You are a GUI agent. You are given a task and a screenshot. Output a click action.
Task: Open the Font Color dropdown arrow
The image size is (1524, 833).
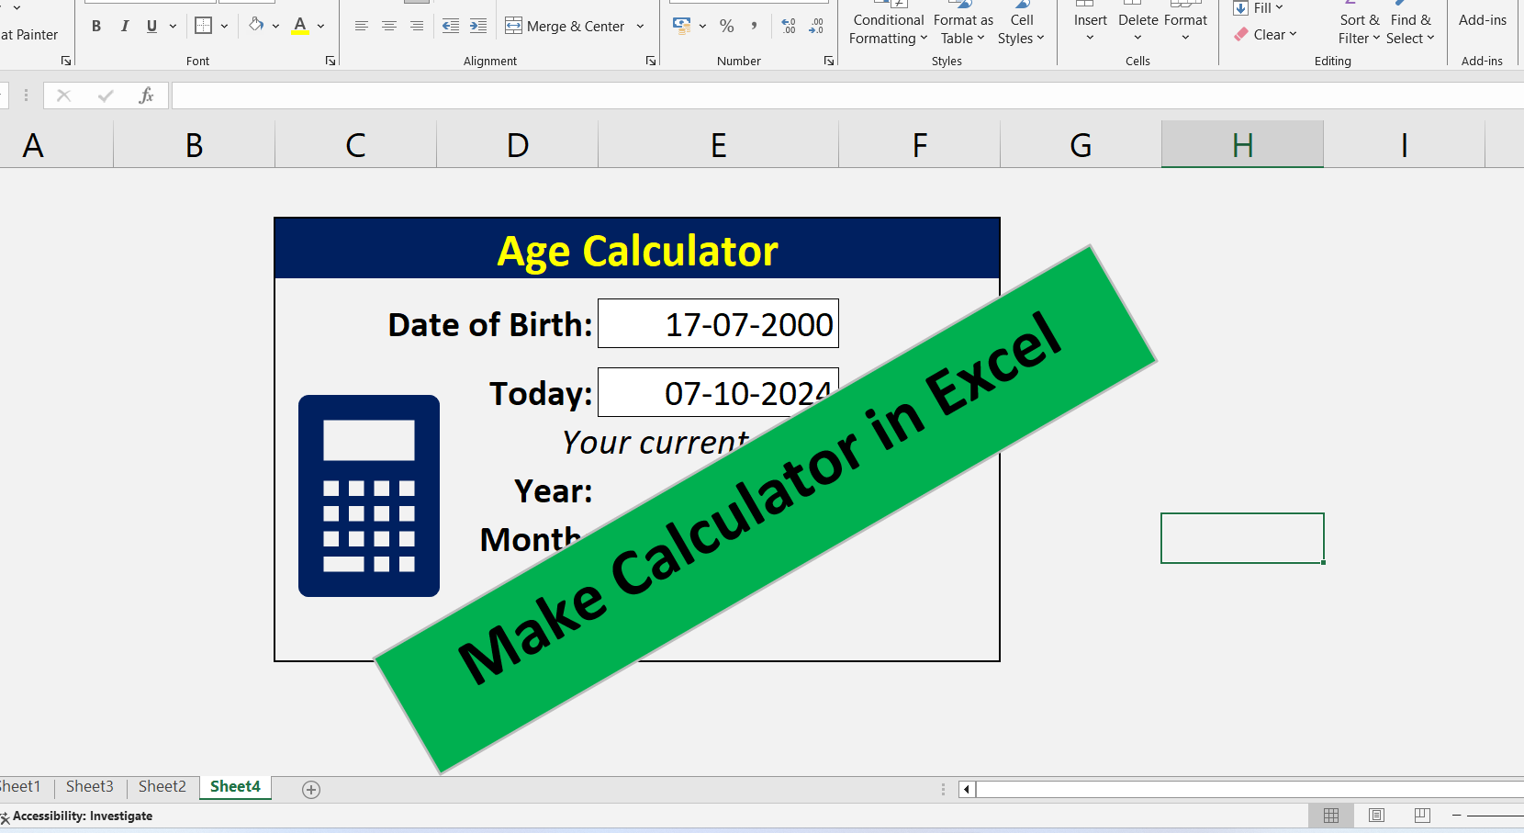tap(320, 26)
